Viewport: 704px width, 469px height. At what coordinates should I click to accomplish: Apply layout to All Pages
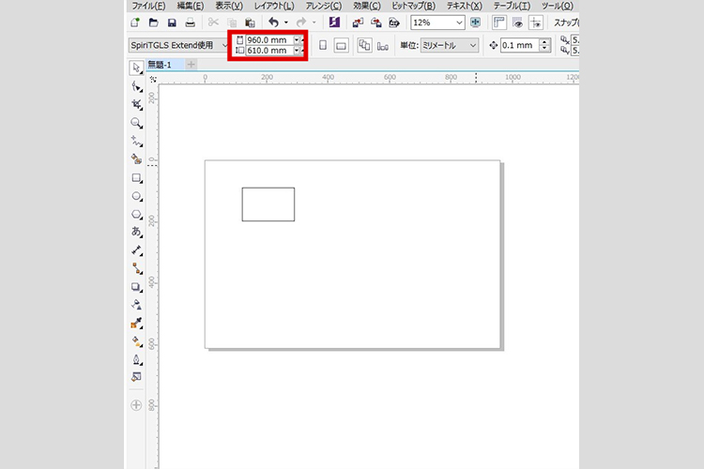coord(364,45)
